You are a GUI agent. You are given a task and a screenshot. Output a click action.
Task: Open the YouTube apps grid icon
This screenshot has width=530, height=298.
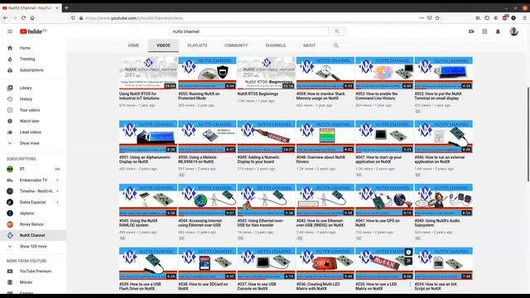click(484, 31)
